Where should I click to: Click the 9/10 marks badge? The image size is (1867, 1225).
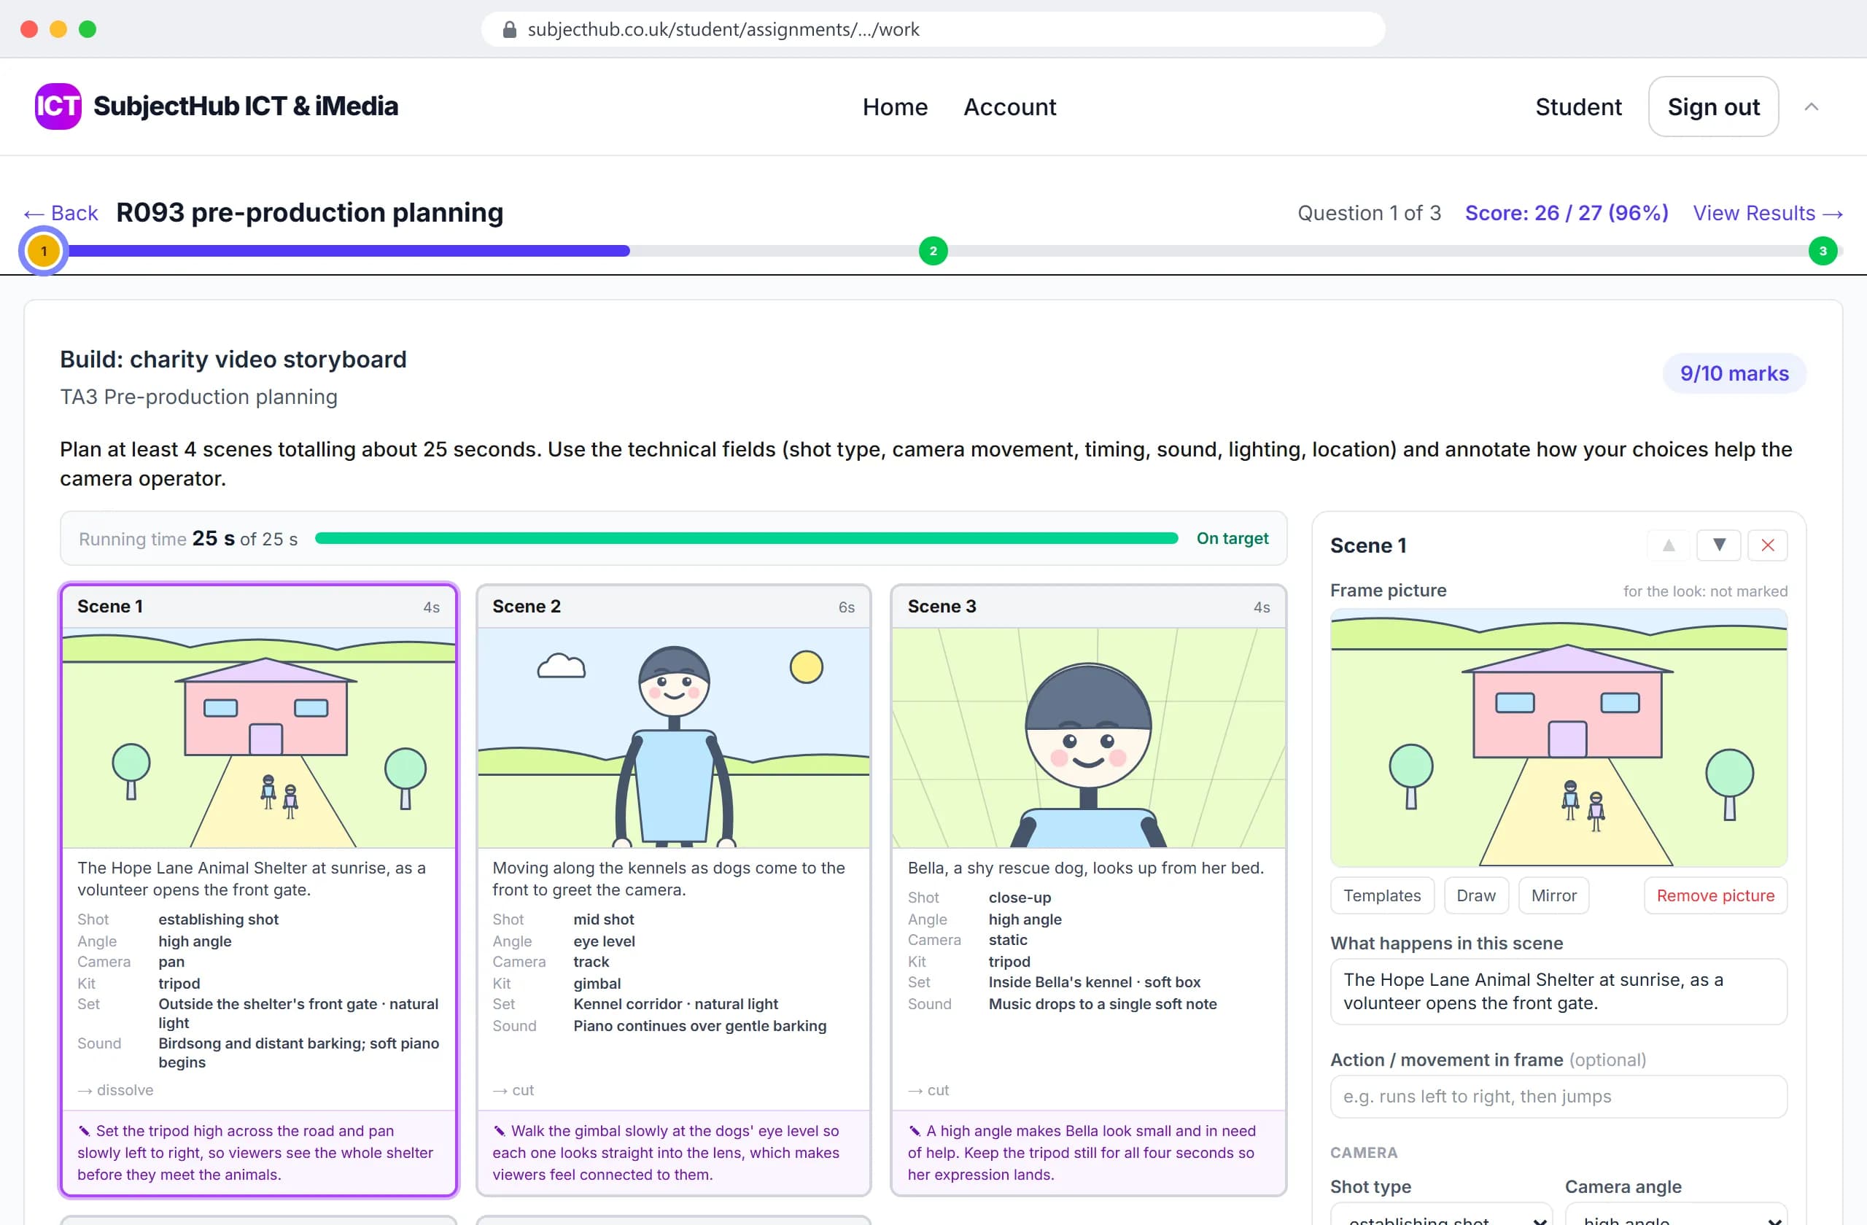coord(1734,373)
